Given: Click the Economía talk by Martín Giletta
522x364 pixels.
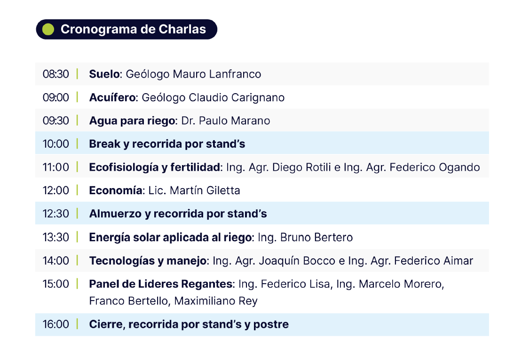Looking at the screenshot, I should click(165, 190).
